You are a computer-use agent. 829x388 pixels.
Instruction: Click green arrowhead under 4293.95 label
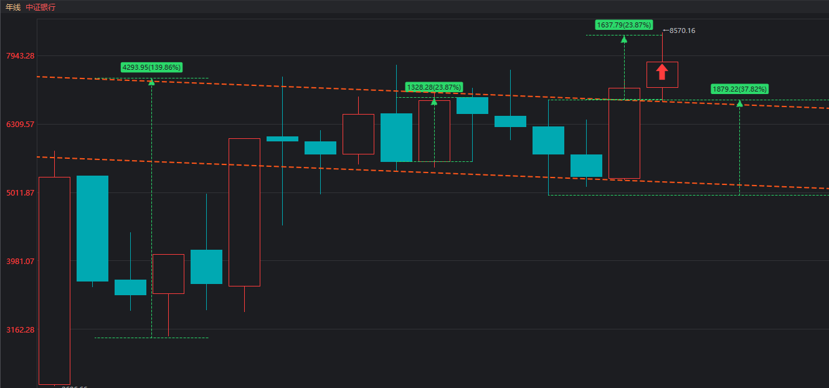click(151, 82)
